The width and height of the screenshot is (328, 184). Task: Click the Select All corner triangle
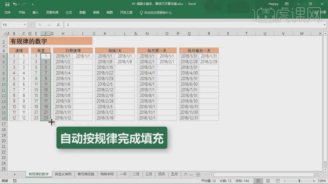5,33
